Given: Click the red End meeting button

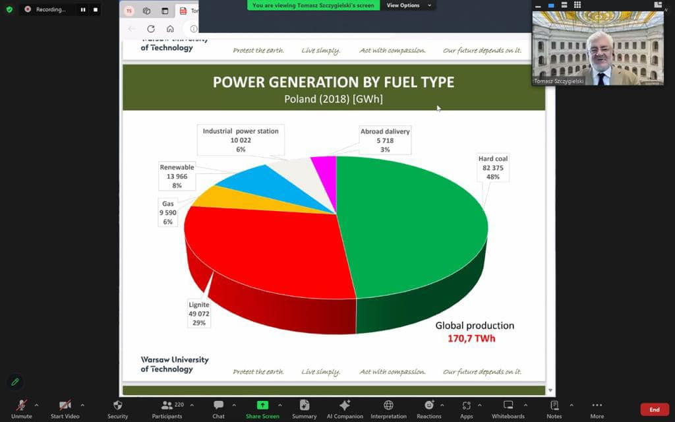Looking at the screenshot, I should pyautogui.click(x=654, y=409).
